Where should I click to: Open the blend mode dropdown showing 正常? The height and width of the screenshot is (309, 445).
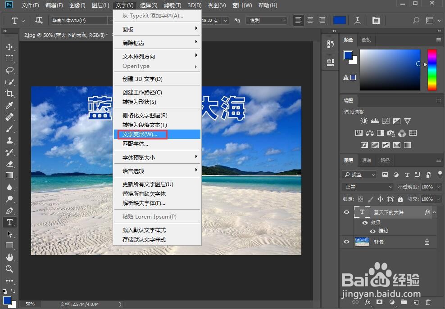point(366,186)
